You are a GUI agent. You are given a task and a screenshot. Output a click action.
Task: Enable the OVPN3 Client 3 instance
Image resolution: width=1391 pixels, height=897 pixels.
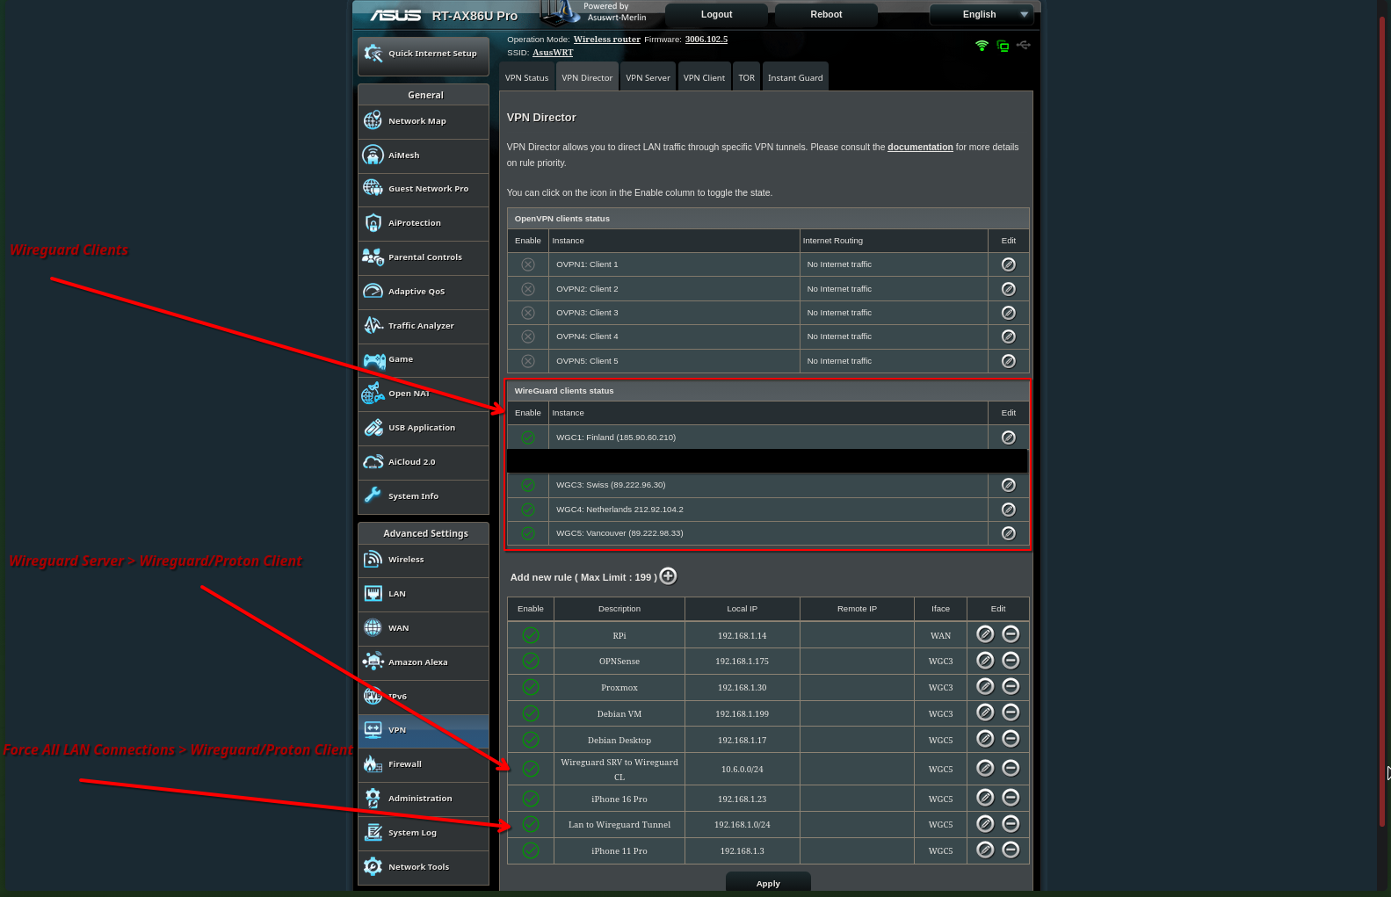tap(528, 313)
